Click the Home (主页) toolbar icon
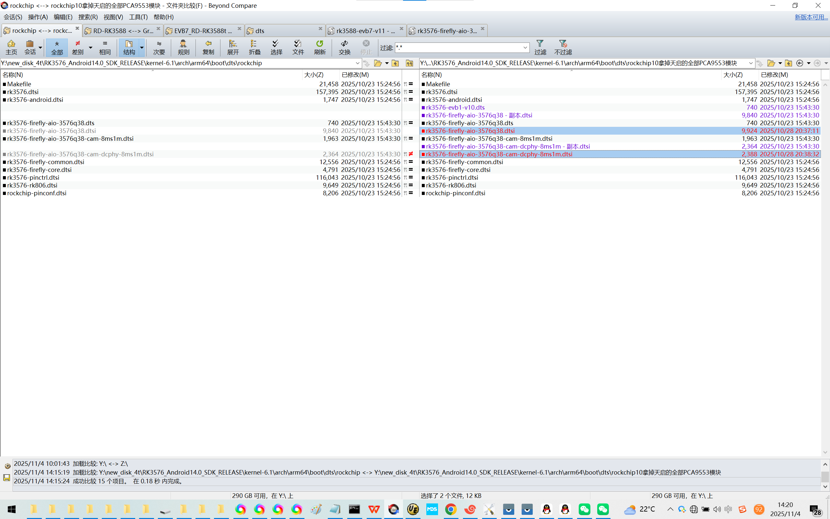 pos(11,47)
